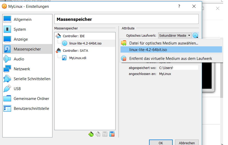228x145 pixels.
Task: Pick linux-lite-4.2-64bit.iso from the popup menu
Action: (171, 49)
